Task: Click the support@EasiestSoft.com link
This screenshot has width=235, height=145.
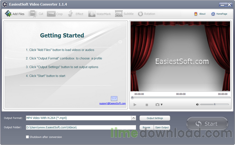Action: (x=112, y=103)
